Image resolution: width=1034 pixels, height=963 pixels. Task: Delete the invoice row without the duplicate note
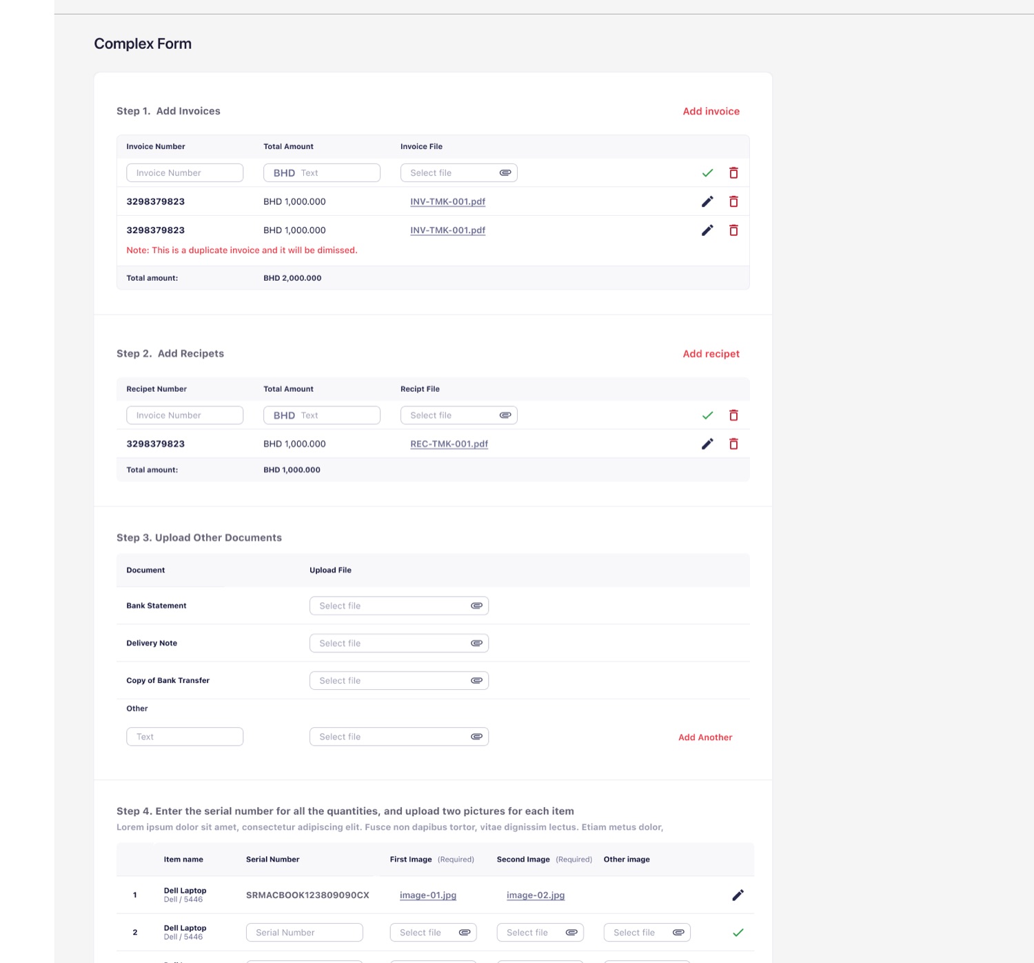tap(733, 201)
